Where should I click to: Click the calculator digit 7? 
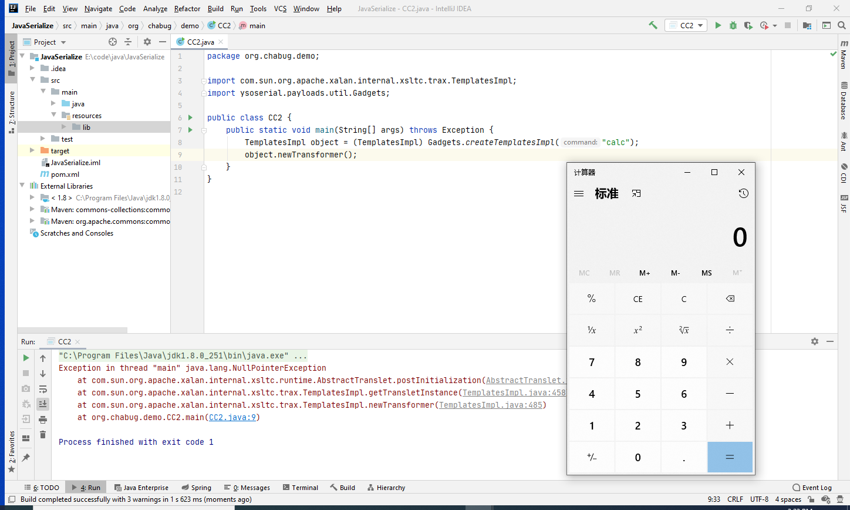tap(592, 362)
